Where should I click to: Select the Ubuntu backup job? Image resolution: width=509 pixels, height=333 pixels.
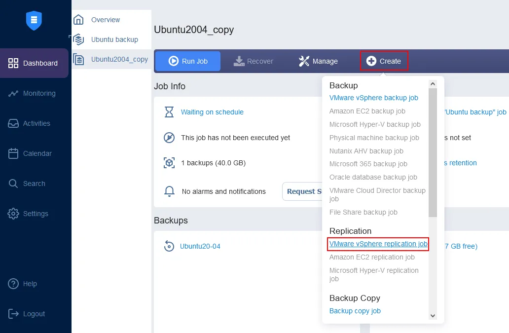[x=114, y=39]
